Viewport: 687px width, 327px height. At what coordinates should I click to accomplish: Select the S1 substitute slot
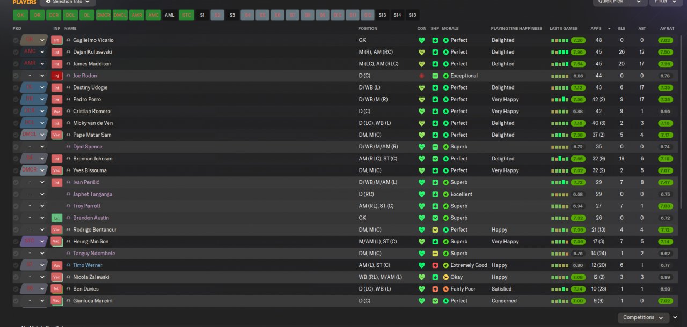(x=202, y=15)
